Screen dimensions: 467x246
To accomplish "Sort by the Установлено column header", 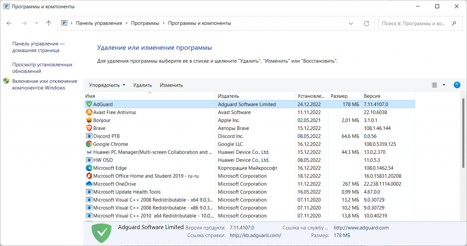I will coord(312,96).
